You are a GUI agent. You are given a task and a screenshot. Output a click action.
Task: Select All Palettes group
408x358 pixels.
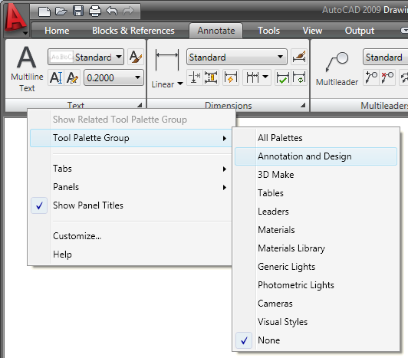(316, 138)
